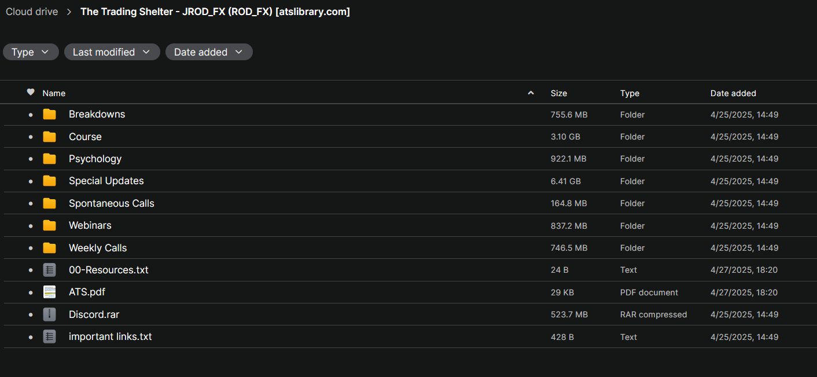Expand the Date added filter dropdown

209,52
